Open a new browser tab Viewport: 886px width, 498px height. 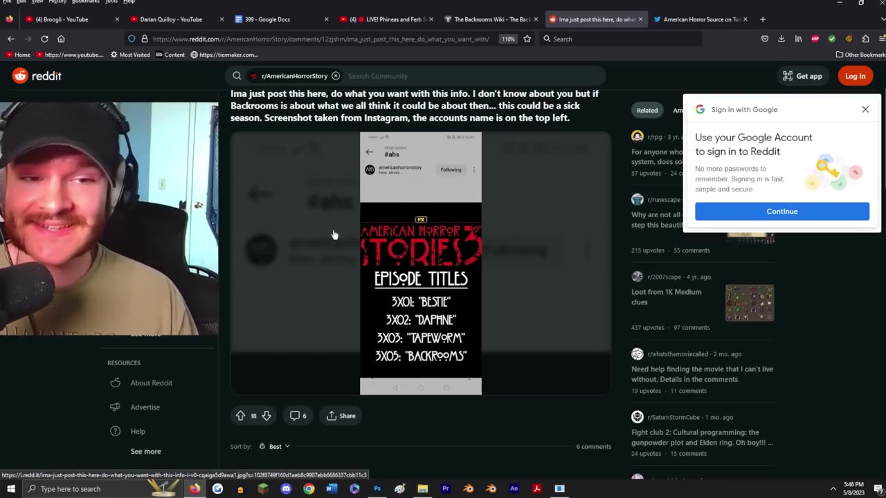[763, 19]
